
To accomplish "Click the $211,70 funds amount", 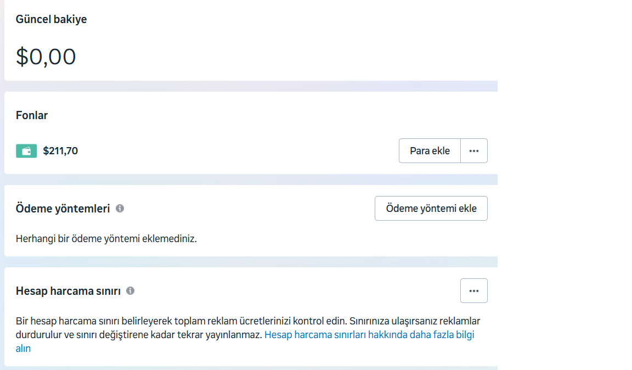I will 60,151.
